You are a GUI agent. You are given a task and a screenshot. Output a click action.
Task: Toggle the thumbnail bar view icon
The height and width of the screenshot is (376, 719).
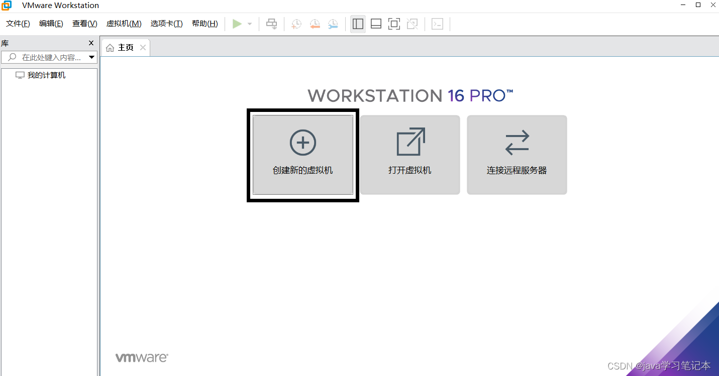pos(376,24)
